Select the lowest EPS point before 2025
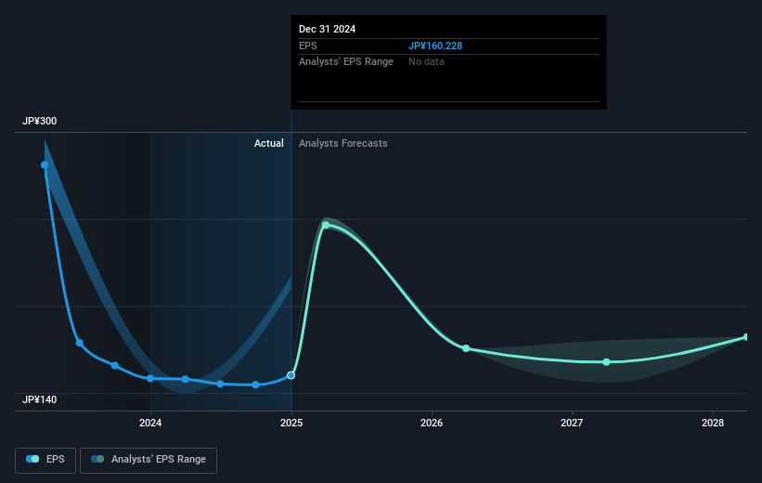 pyautogui.click(x=255, y=385)
